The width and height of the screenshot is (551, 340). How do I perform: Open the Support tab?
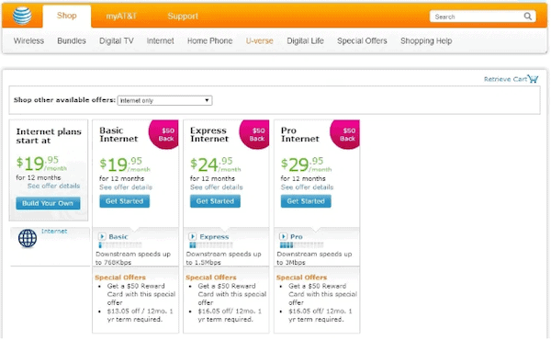pyautogui.click(x=183, y=17)
